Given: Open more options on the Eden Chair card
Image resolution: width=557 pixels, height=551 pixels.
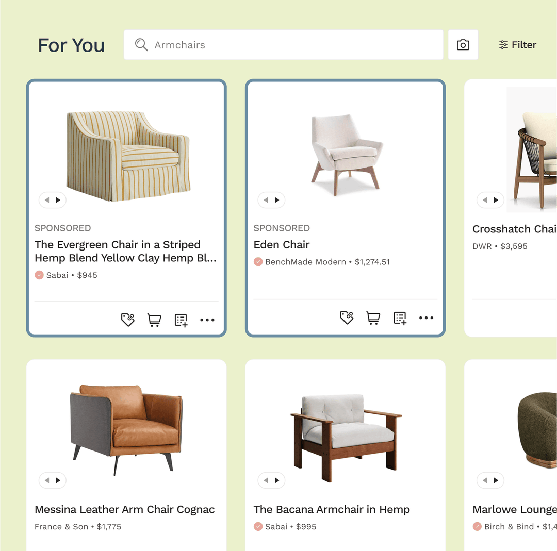Looking at the screenshot, I should [x=426, y=318].
